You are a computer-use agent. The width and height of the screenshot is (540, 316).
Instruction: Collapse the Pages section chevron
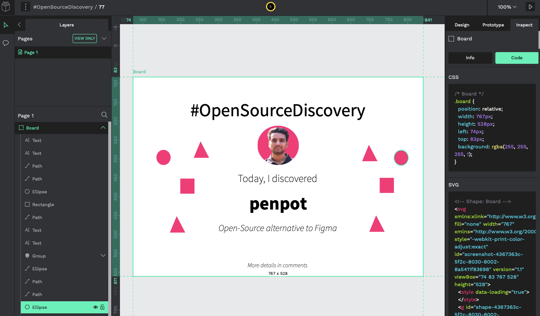pyautogui.click(x=104, y=39)
